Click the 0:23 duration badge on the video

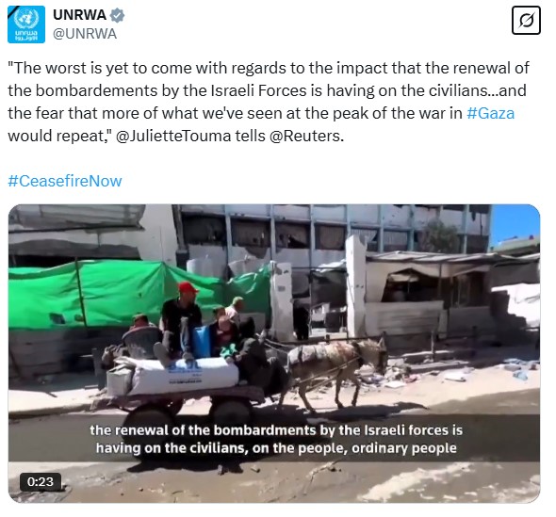(41, 482)
